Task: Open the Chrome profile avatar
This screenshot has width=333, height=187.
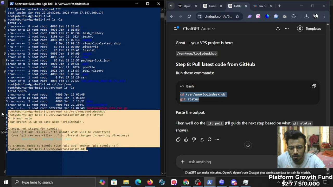Action: 315,16
